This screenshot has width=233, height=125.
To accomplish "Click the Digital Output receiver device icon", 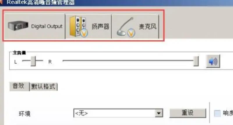I will tap(18, 26).
